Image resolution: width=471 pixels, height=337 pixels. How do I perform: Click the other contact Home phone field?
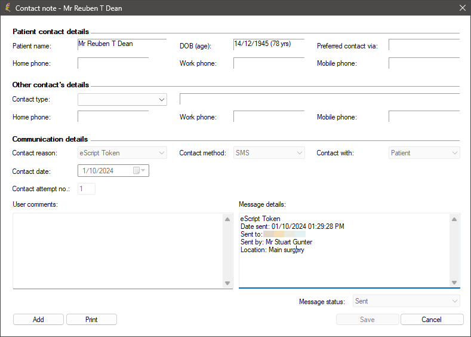tap(113, 117)
